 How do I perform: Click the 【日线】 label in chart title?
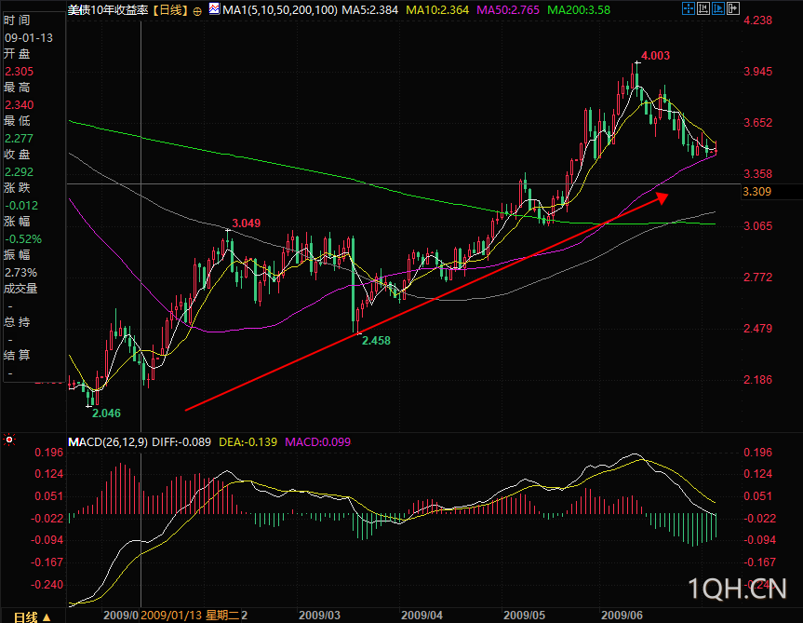[170, 10]
